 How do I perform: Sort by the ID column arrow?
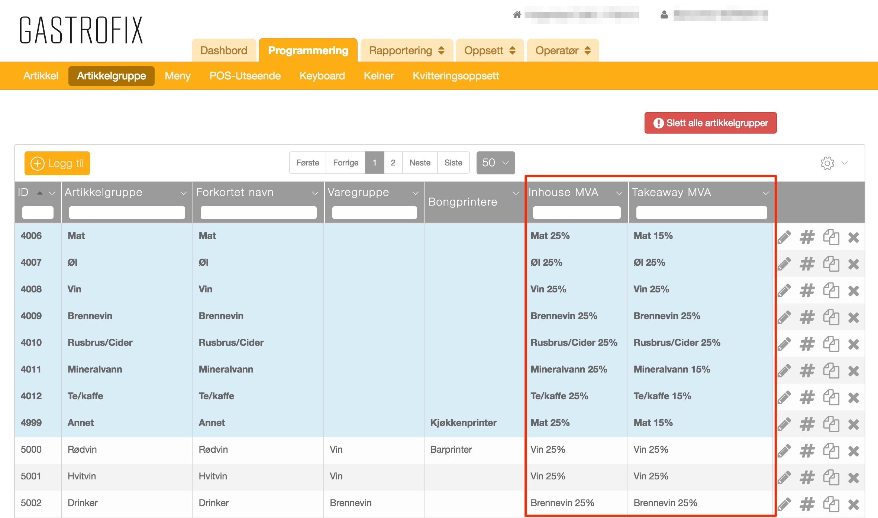click(40, 193)
